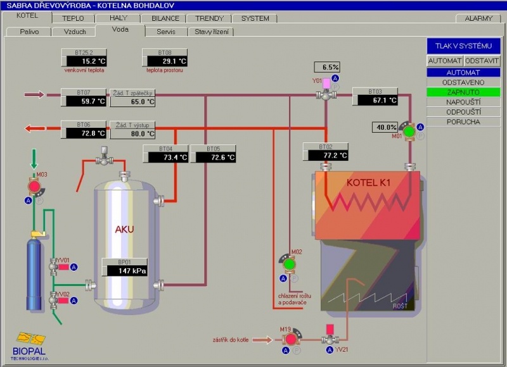
Task: Click the blue expansion vessel cylinder
Action: 34,273
